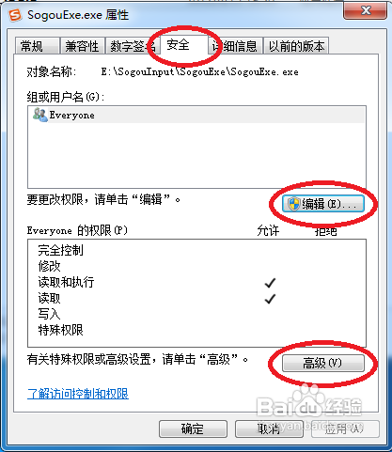Select the Everyone group user icon
The width and height of the screenshot is (392, 452).
39,115
